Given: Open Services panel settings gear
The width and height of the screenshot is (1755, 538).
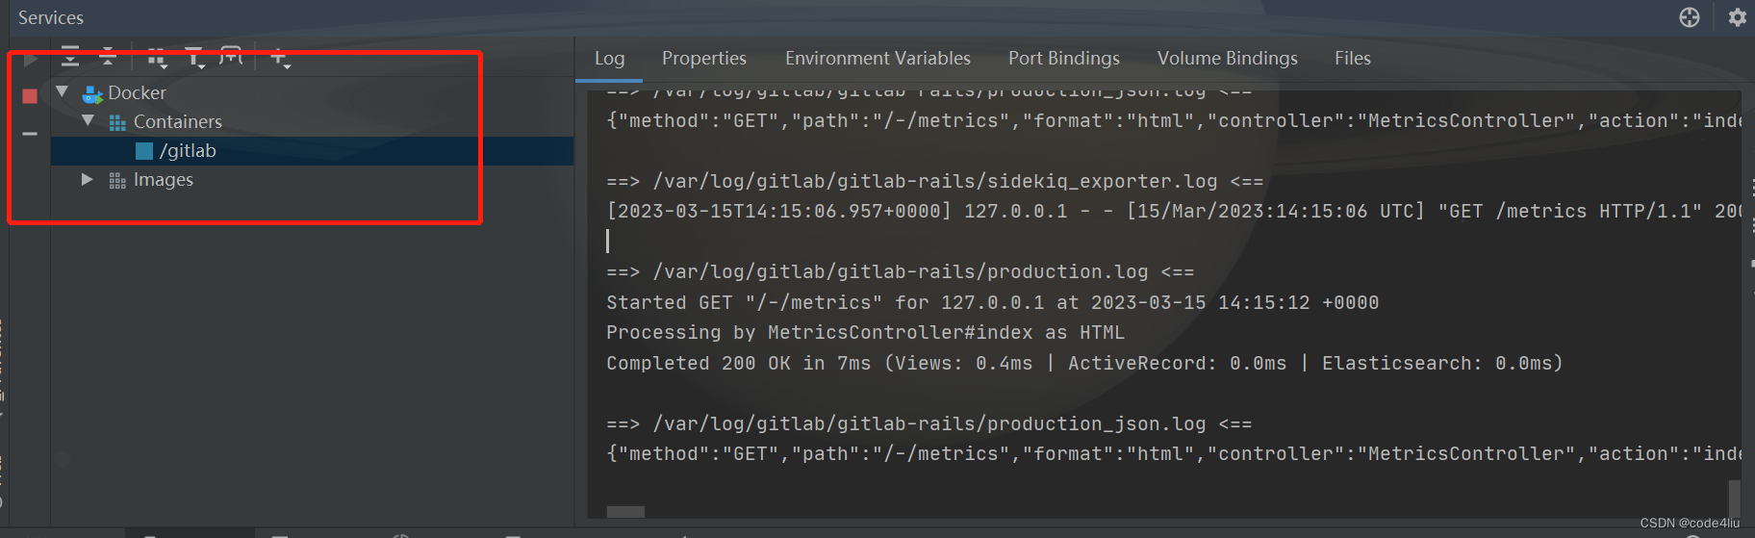Looking at the screenshot, I should click(1737, 17).
